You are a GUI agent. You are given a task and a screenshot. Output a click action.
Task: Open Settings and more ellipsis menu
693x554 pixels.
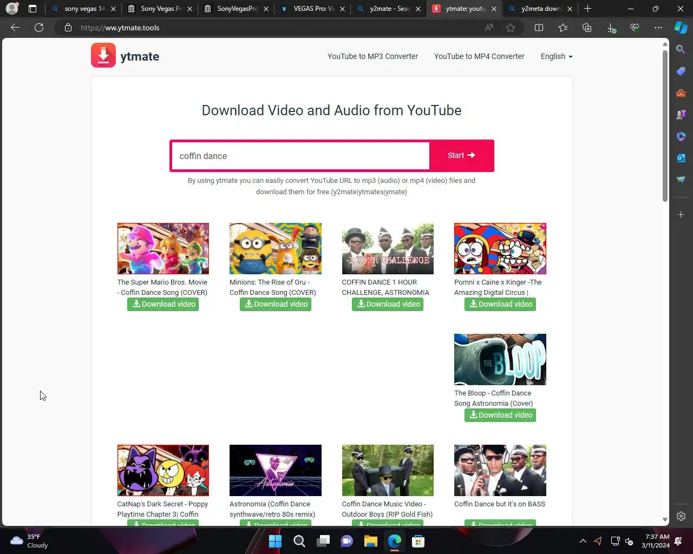[x=658, y=28]
